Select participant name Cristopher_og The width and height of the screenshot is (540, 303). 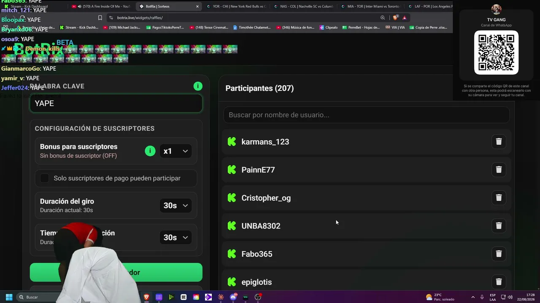click(266, 198)
